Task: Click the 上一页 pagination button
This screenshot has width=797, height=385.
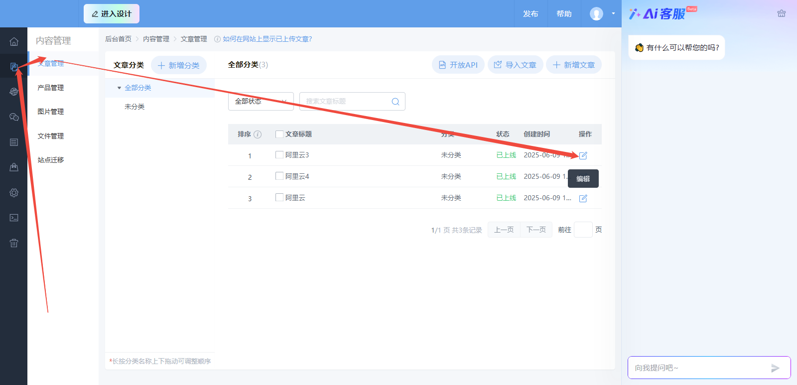Action: tap(504, 230)
